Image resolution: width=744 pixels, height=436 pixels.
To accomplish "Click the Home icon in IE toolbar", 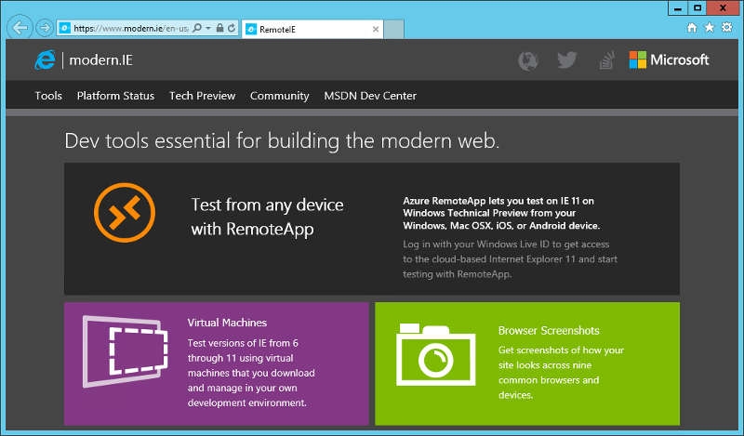I will (x=692, y=28).
